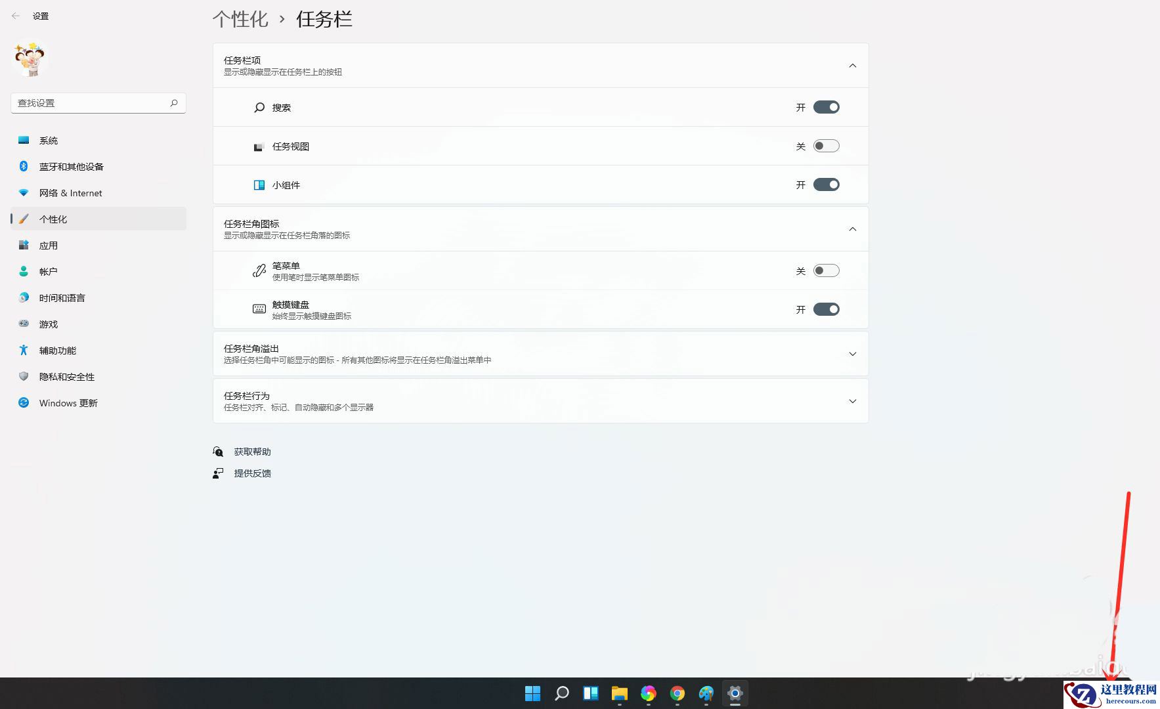This screenshot has height=709, width=1160.
Task: Expand the 任务栏角溢出 section
Action: (x=852, y=353)
